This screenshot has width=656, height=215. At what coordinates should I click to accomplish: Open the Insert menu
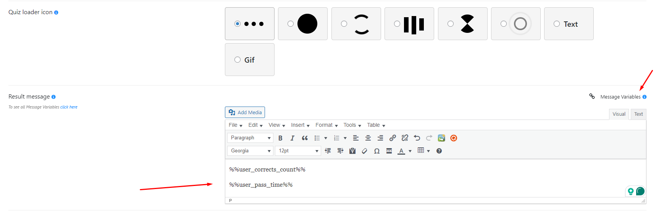pos(300,125)
